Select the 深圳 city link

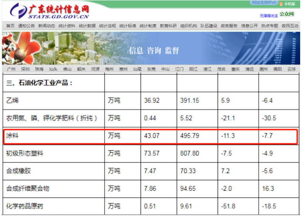pos(25,69)
